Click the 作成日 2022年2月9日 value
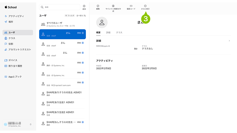Screen dimensions: 237x133 [x=103, y=68]
